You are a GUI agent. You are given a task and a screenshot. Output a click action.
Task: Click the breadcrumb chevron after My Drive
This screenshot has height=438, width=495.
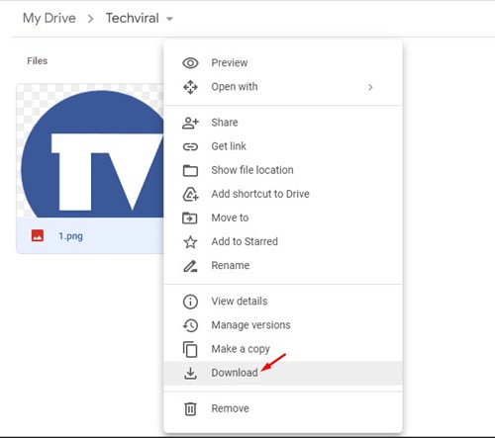[90, 19]
